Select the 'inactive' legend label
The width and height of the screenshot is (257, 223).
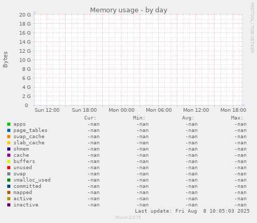coord(26,205)
